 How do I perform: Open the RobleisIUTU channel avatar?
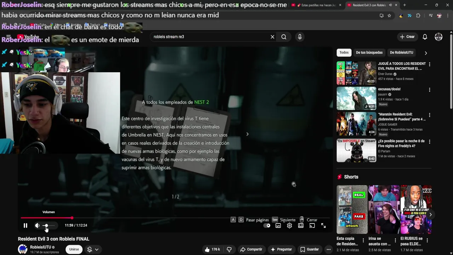point(23,249)
